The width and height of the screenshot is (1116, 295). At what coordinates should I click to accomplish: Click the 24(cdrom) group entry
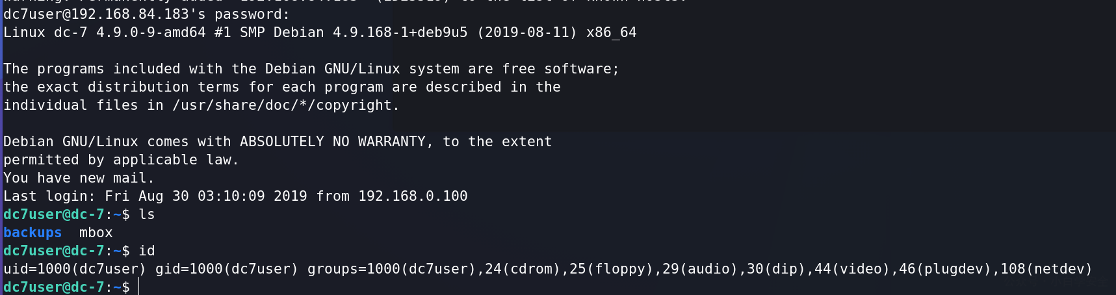523,269
